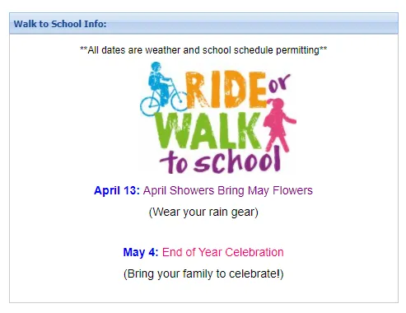The image size is (406, 313).
Task: Click the pink walking girl graphic
Action: click(x=279, y=125)
